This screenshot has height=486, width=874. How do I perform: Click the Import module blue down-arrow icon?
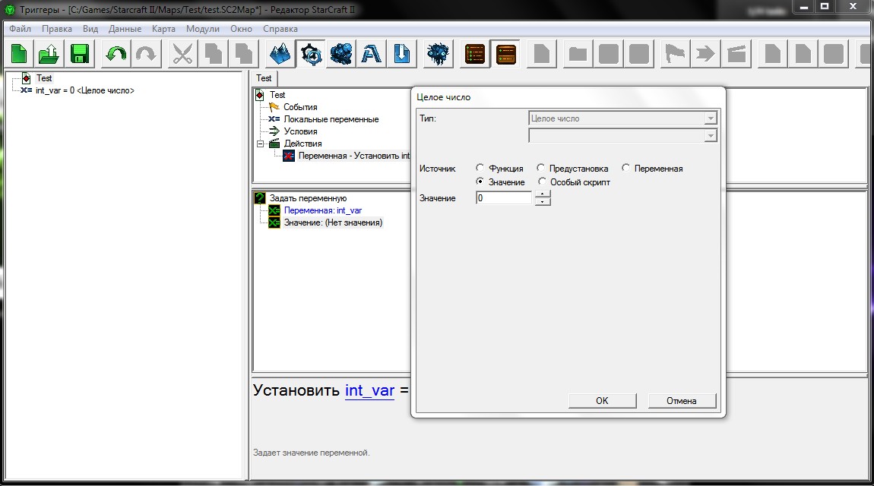pos(402,54)
